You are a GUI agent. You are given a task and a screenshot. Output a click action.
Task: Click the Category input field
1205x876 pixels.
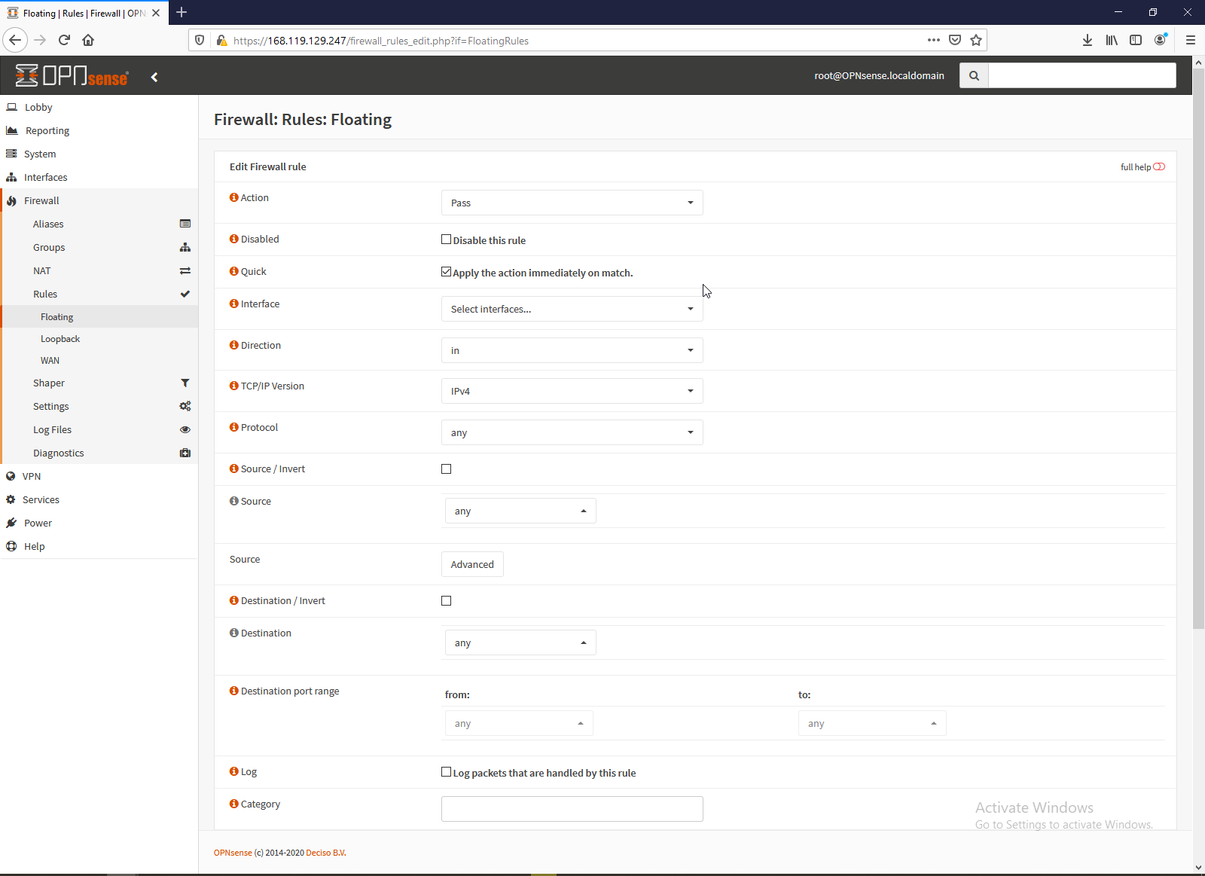click(572, 809)
